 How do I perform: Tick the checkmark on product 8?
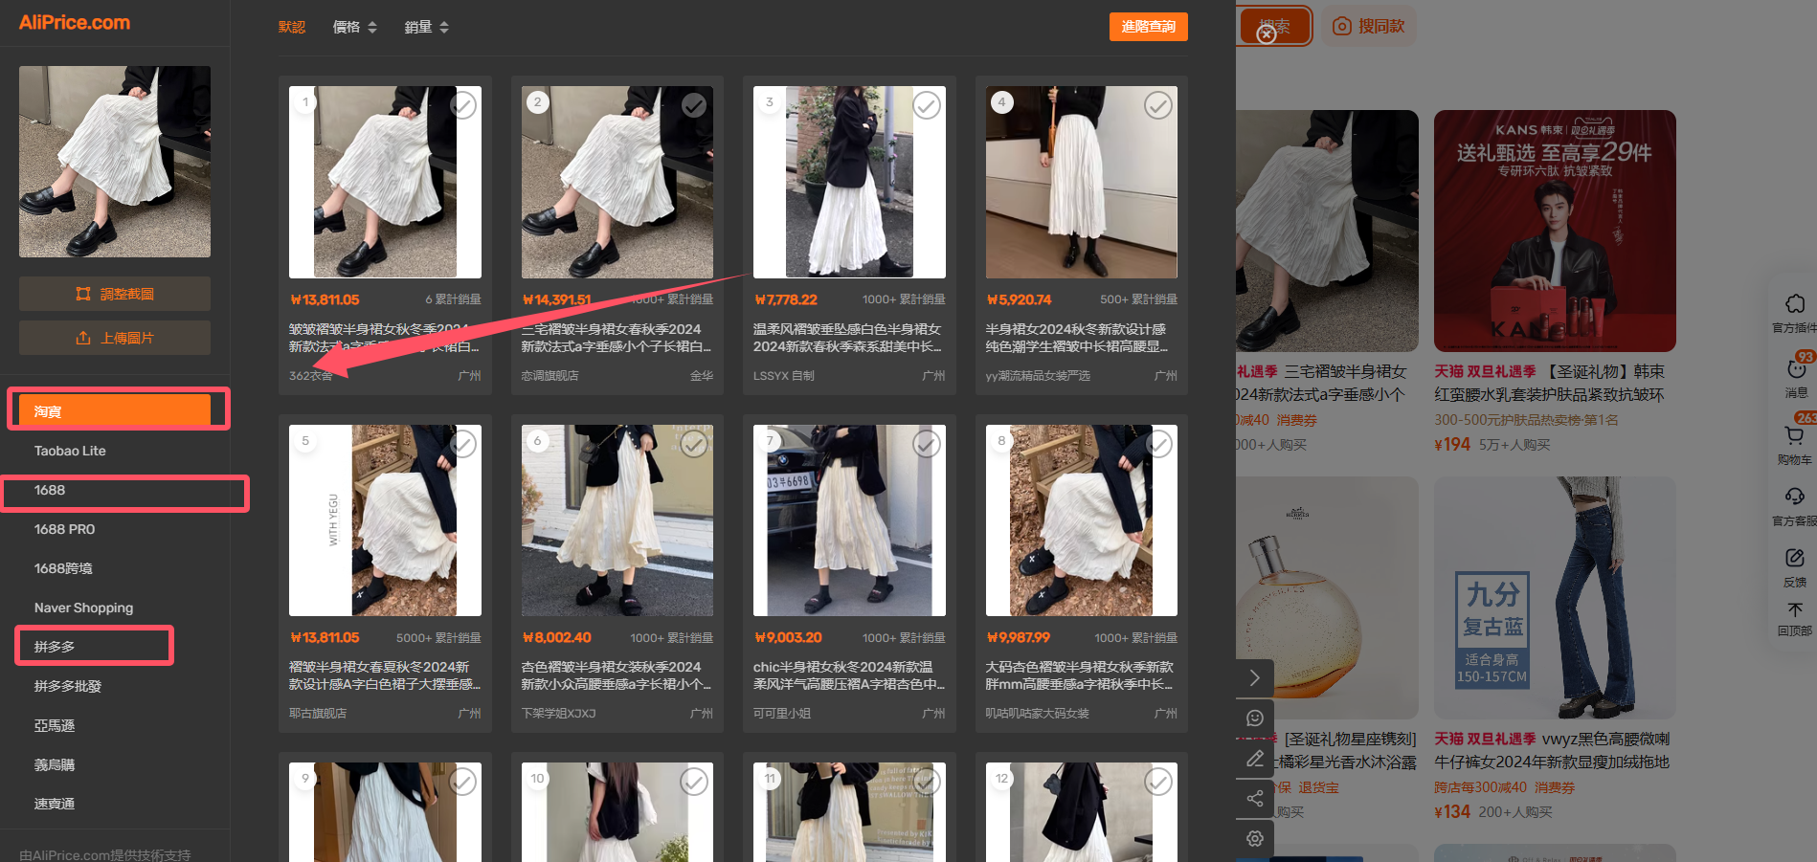click(1158, 444)
